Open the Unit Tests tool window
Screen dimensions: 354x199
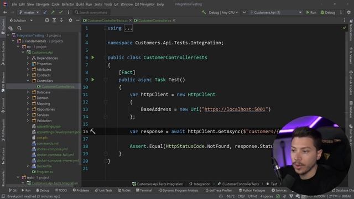tap(103, 190)
